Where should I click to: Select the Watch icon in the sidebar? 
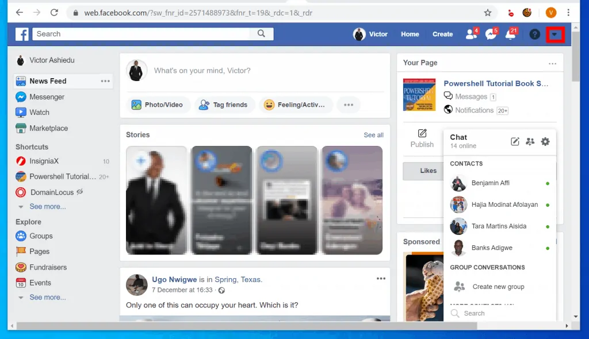tap(21, 112)
